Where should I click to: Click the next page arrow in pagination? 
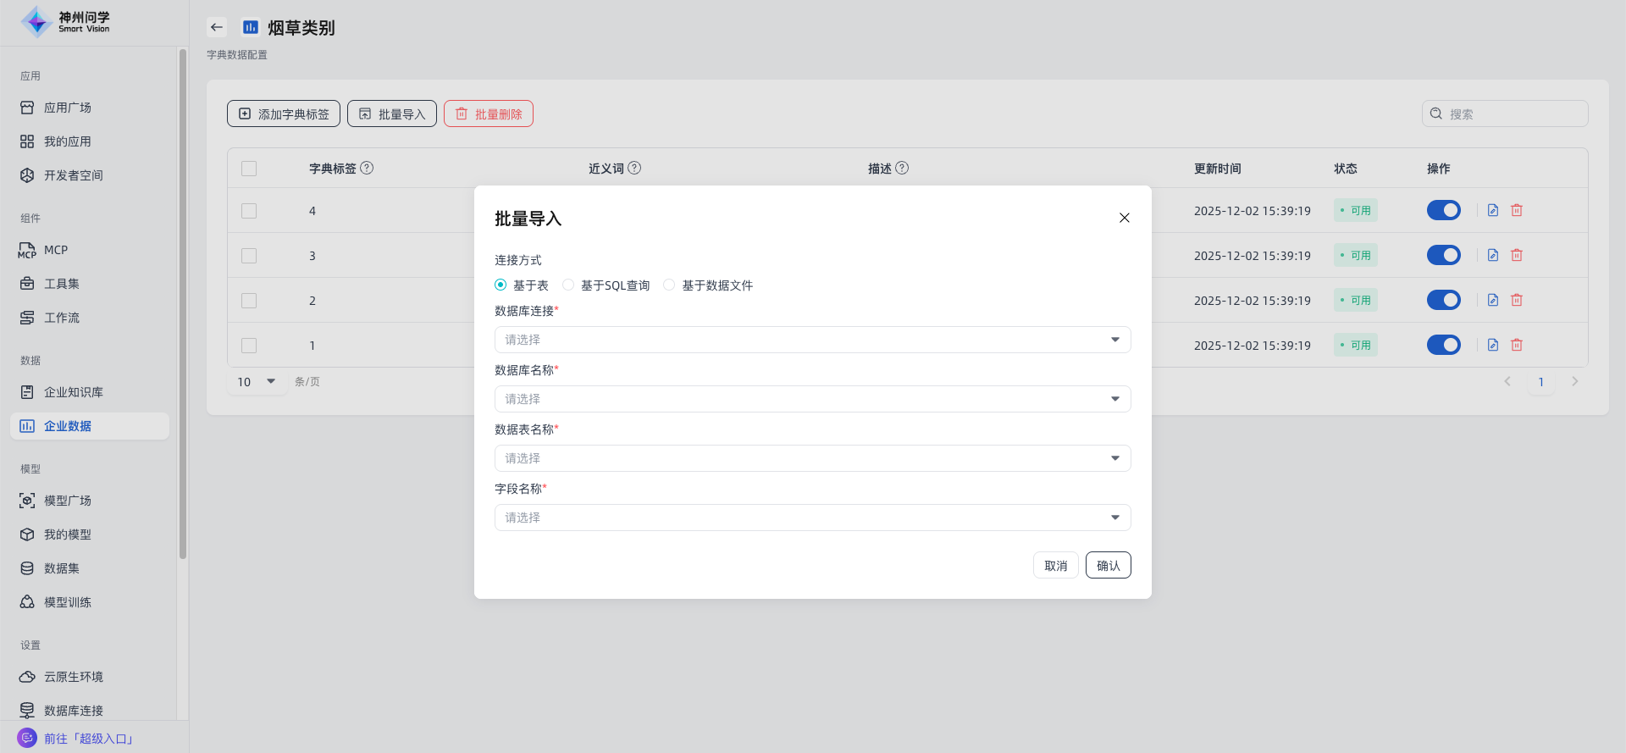click(1574, 382)
